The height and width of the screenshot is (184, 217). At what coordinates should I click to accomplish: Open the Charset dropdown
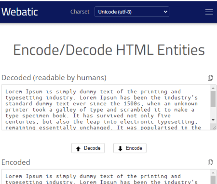(132, 12)
